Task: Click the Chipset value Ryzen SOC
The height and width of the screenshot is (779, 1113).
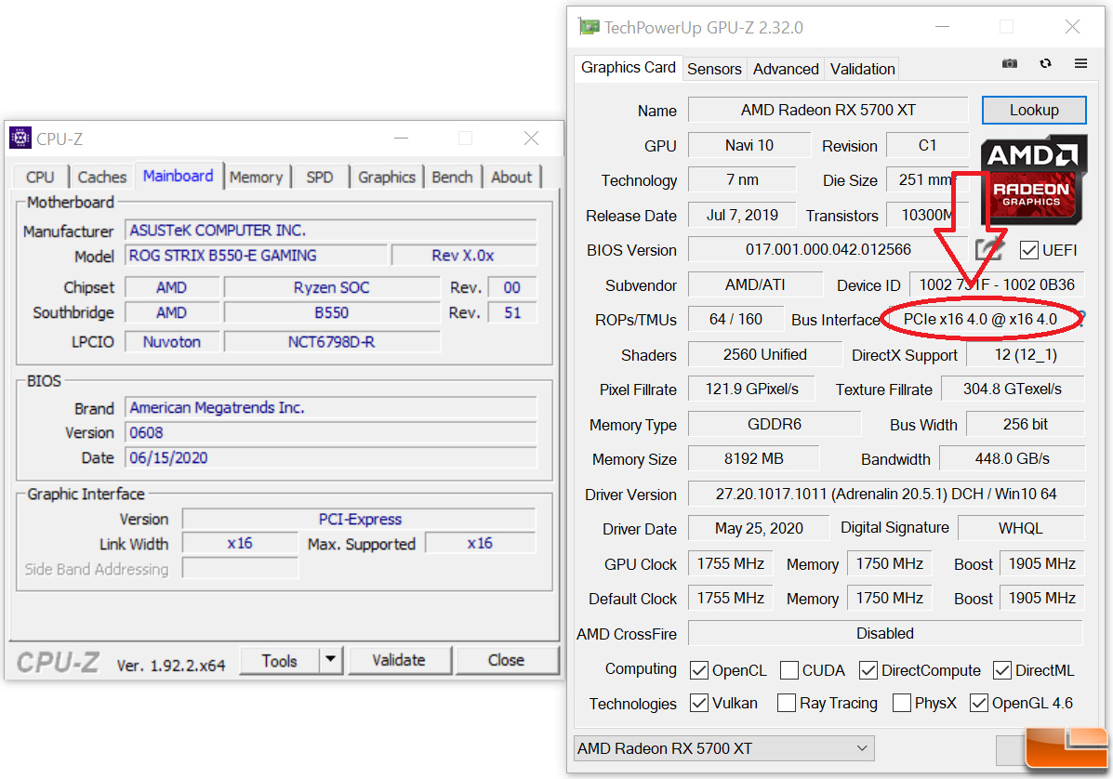Action: (x=332, y=287)
